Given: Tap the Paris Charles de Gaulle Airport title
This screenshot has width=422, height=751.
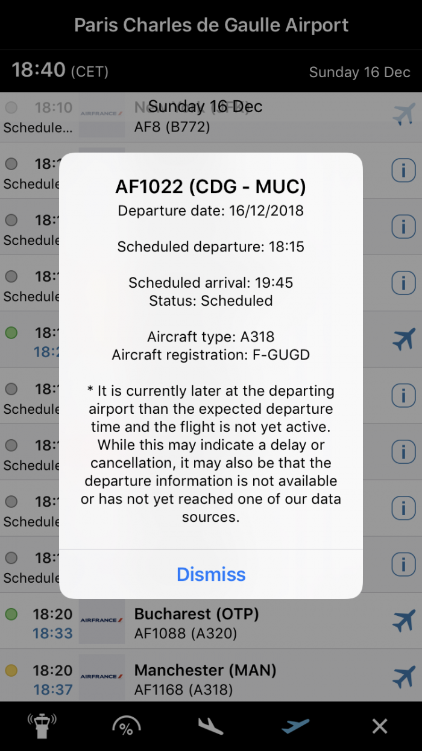Looking at the screenshot, I should point(211,25).
